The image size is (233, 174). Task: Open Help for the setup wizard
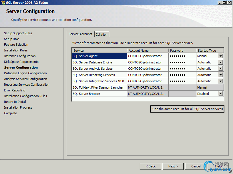coord(218,166)
